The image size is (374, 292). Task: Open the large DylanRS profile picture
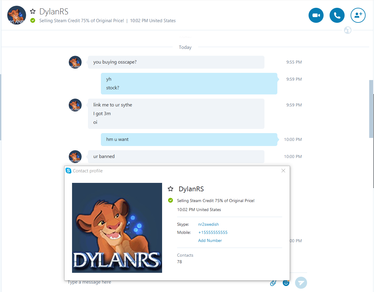[x=117, y=228]
